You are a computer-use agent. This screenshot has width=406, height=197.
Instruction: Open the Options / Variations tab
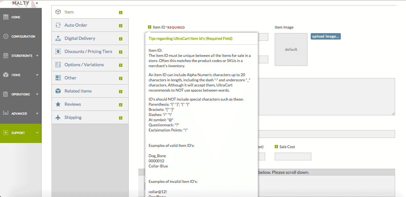[x=90, y=65]
